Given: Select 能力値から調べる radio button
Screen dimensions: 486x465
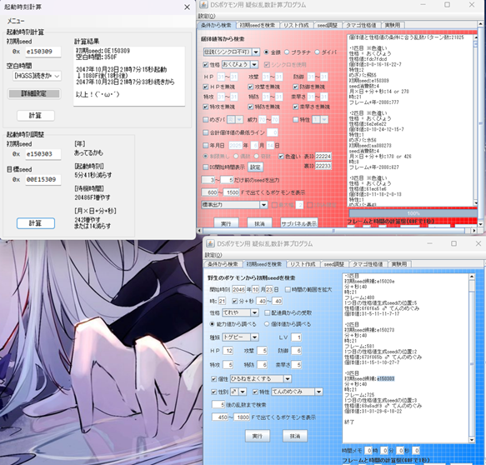Looking at the screenshot, I should (x=212, y=324).
